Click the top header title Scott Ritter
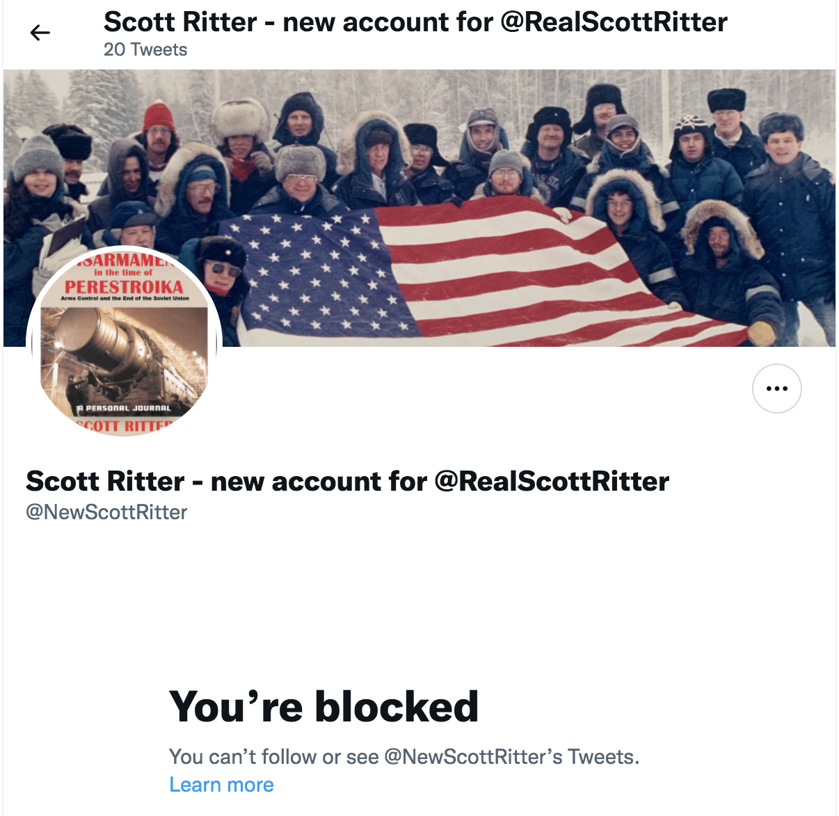 (x=415, y=22)
